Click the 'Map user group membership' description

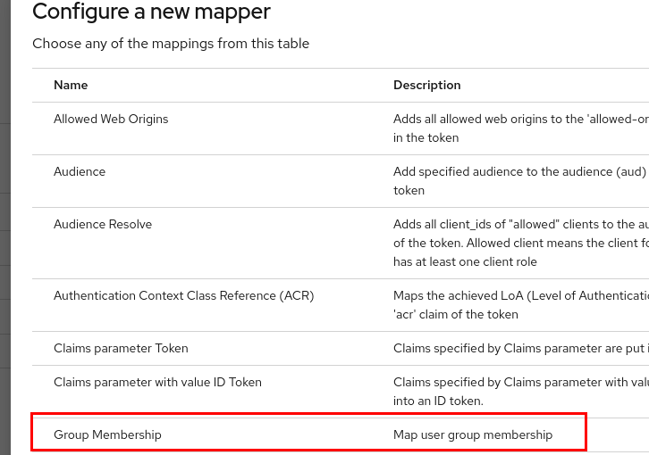click(x=473, y=434)
